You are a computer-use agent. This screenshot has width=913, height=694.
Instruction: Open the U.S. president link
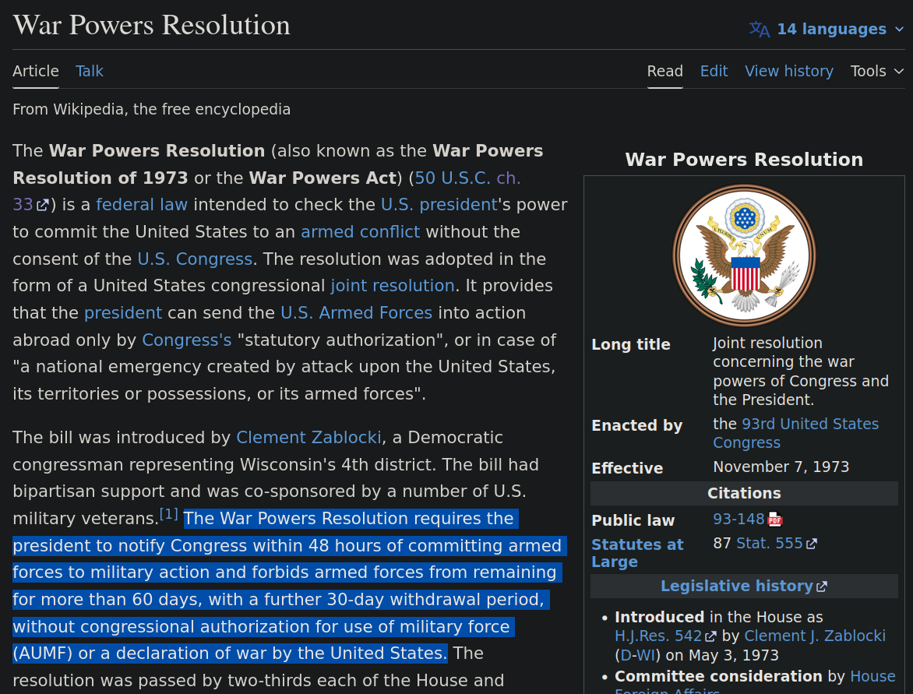439,205
